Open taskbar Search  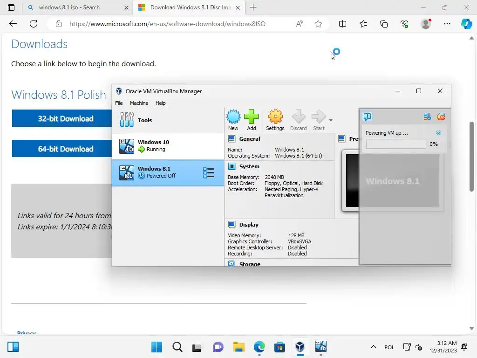pos(177,347)
